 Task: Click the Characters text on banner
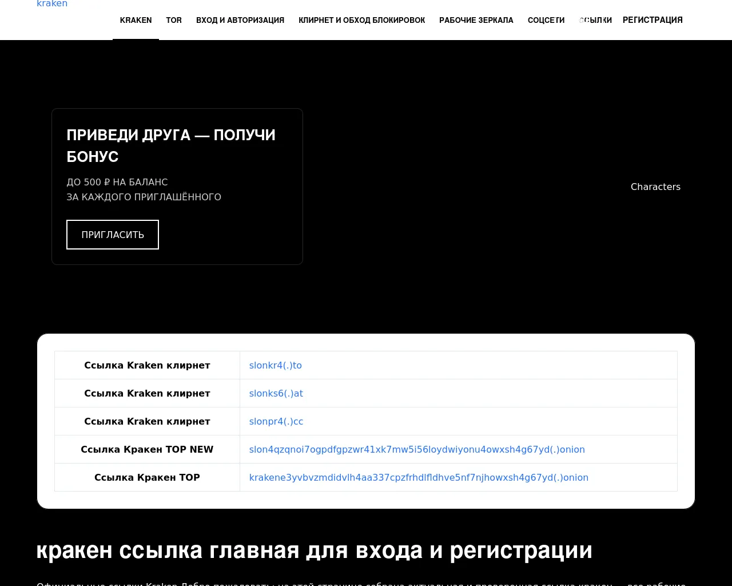655,187
